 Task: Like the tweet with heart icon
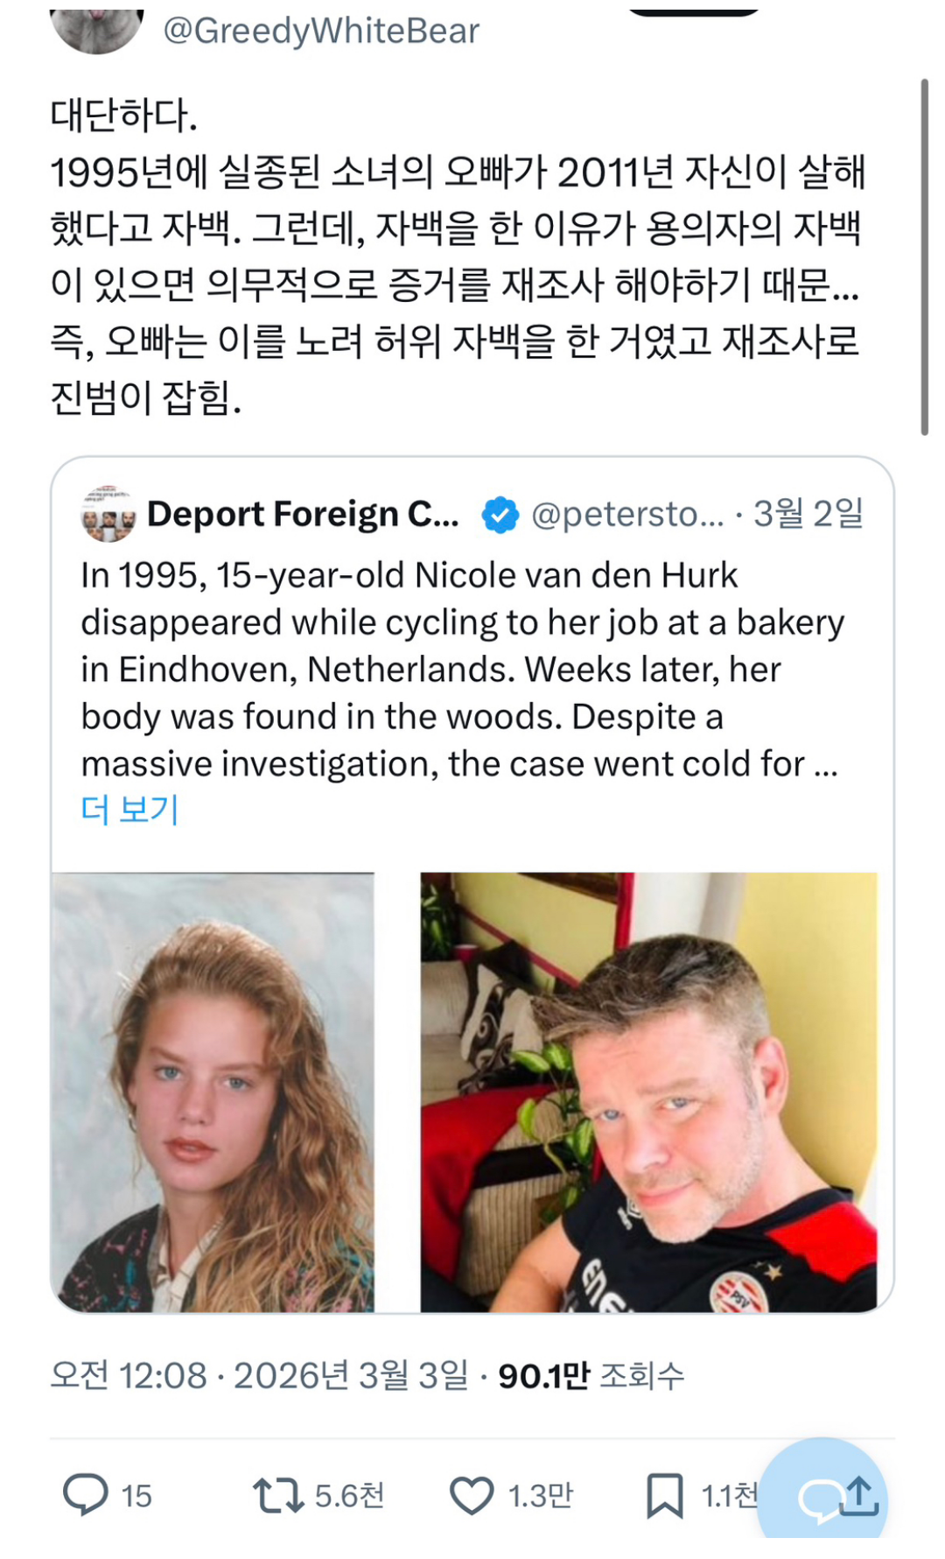point(472,1495)
